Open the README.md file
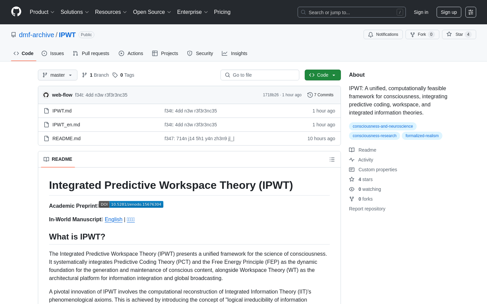The width and height of the screenshot is (487, 304). [66, 138]
